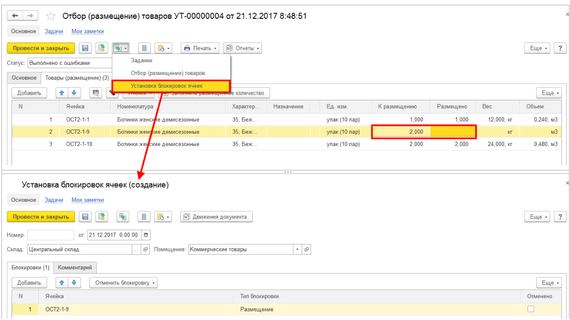Click Движения документа button
The height and width of the screenshot is (320, 570).
pyautogui.click(x=216, y=217)
